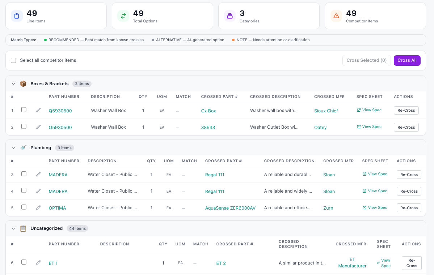Click the pencil edit icon for row 1
This screenshot has height=275, width=434.
pos(38,110)
